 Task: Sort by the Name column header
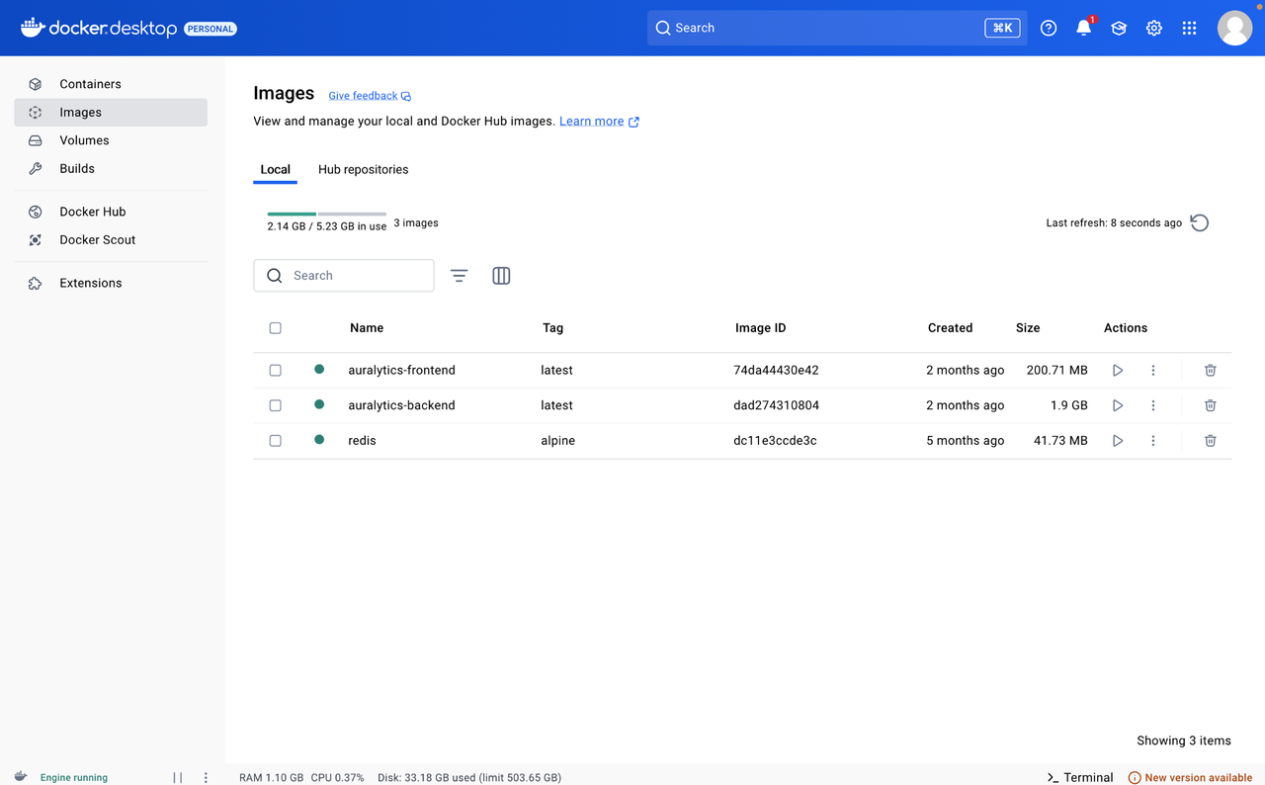[367, 328]
